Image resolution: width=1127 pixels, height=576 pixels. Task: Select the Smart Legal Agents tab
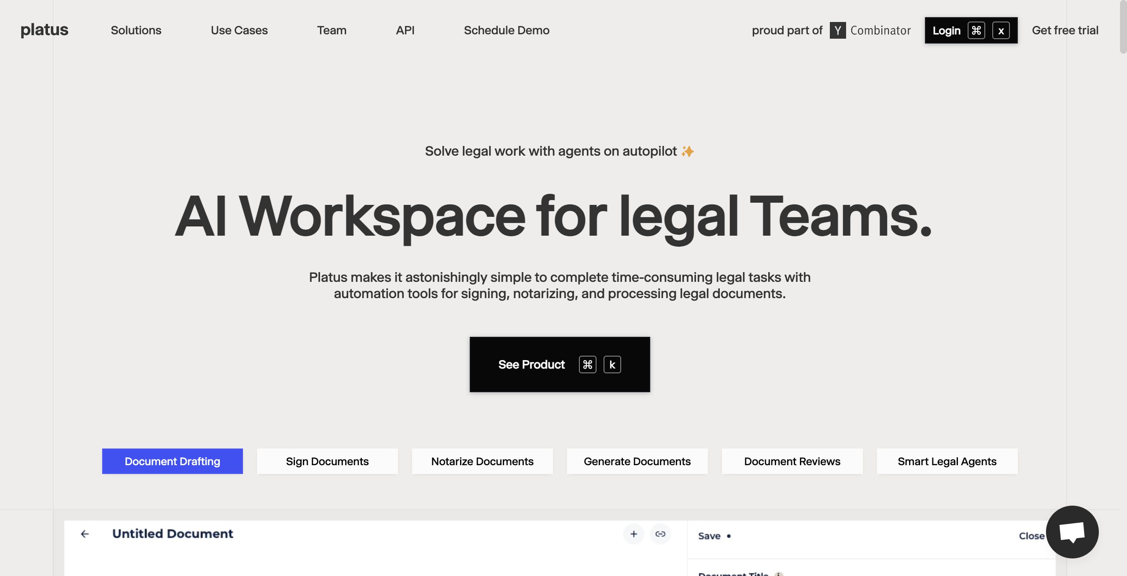coord(947,461)
